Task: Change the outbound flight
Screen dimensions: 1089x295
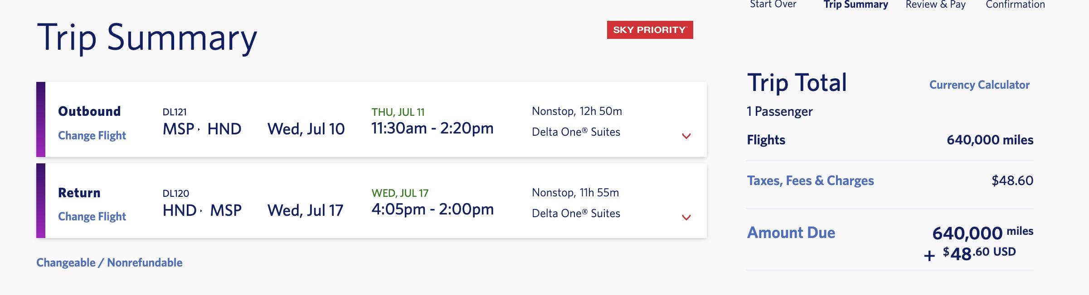Action: pyautogui.click(x=92, y=135)
